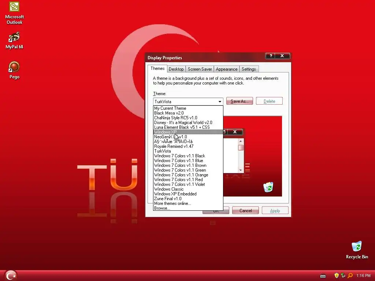Click the Apply button

275,210
